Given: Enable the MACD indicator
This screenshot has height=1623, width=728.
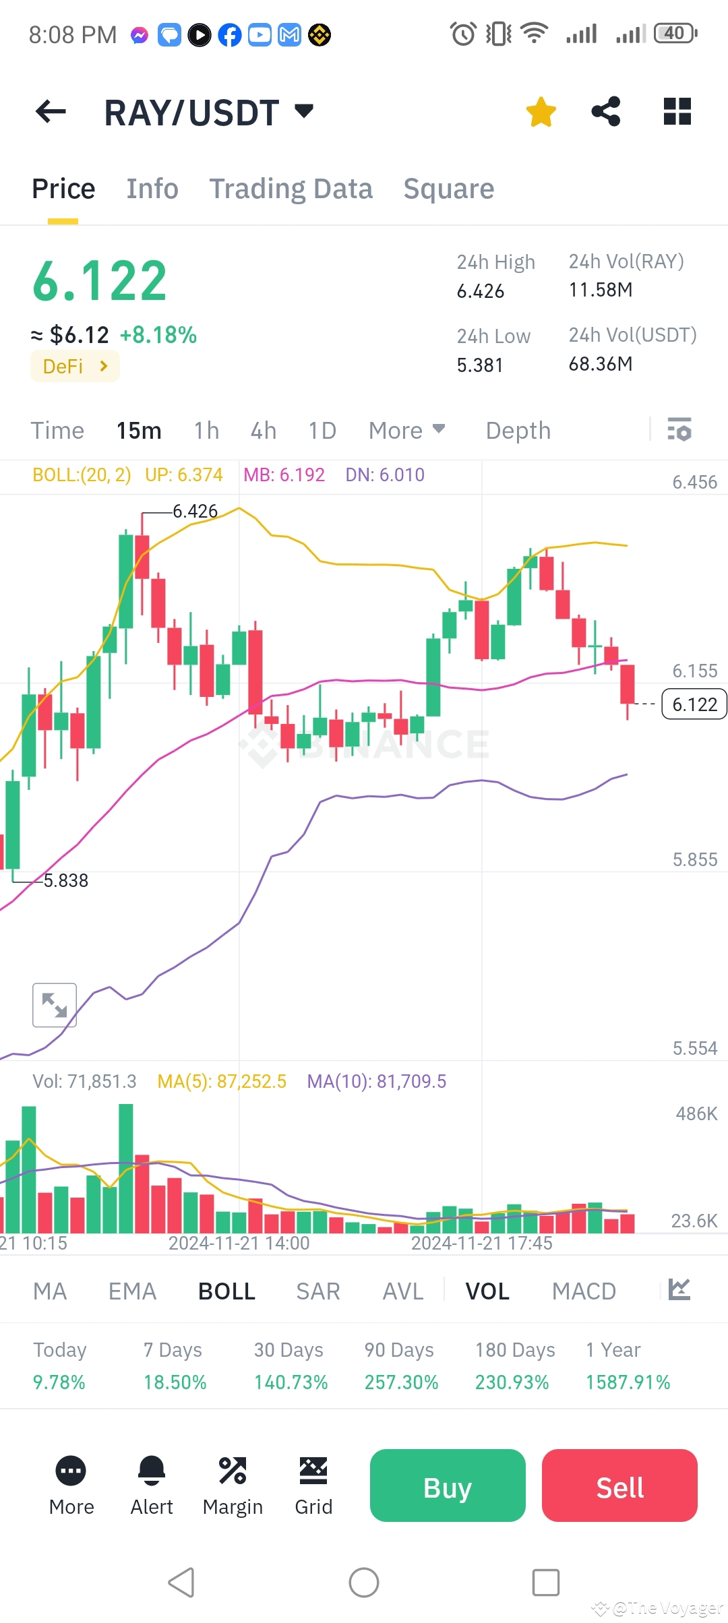Looking at the screenshot, I should click(x=584, y=1289).
